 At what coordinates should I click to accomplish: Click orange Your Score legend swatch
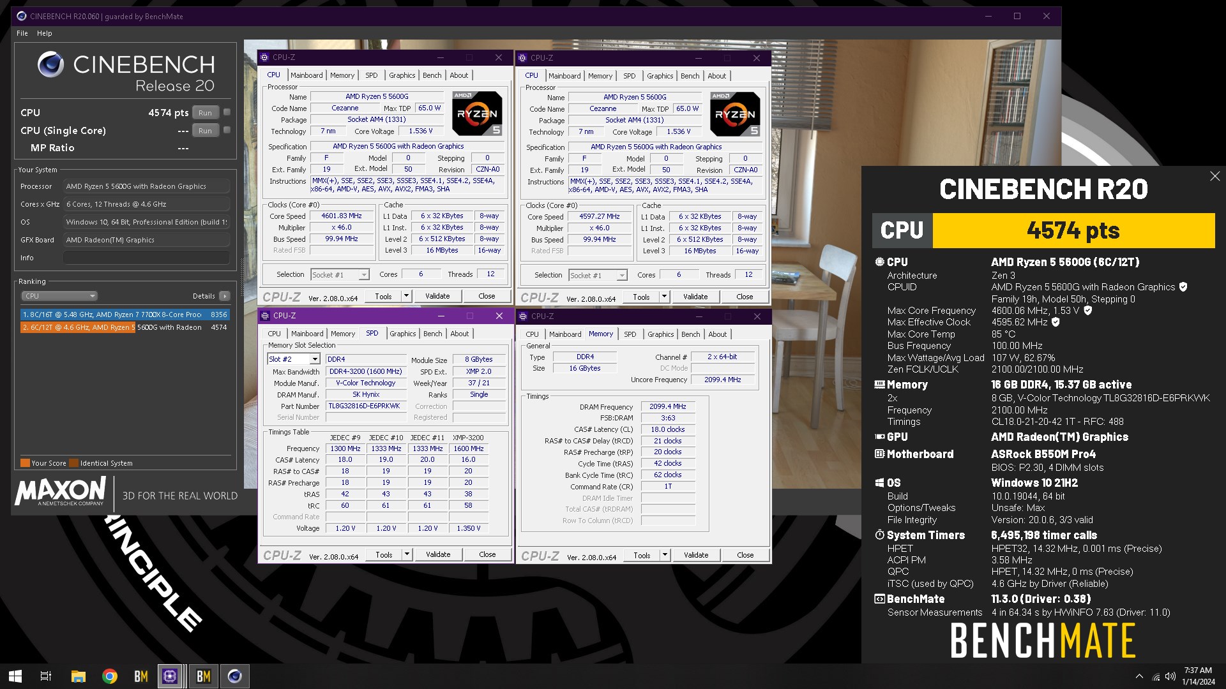(25, 463)
